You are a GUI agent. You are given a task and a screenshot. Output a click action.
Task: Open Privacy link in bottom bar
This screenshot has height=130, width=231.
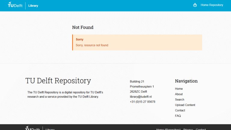[x=188, y=129]
